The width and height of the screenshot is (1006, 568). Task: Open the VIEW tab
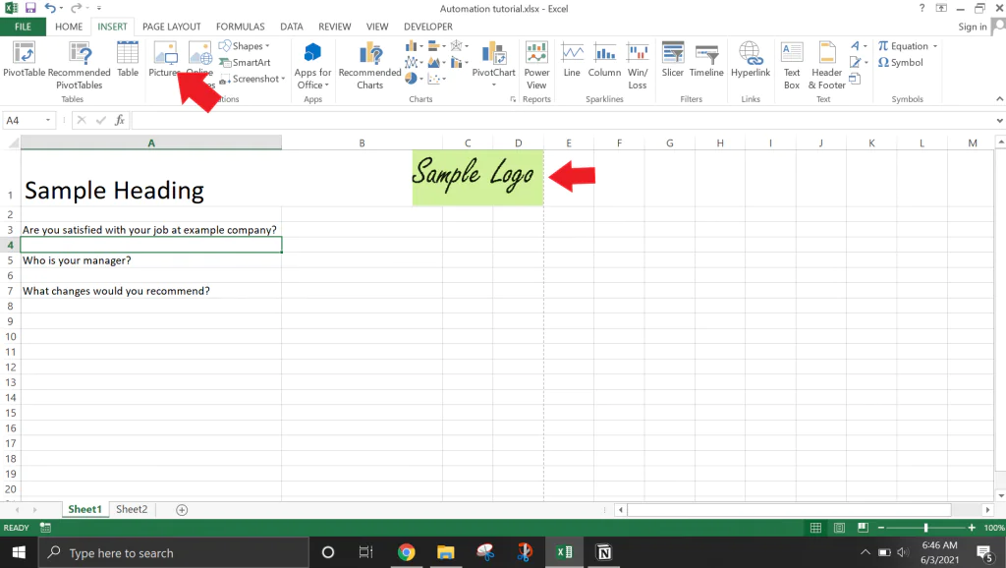pyautogui.click(x=377, y=27)
